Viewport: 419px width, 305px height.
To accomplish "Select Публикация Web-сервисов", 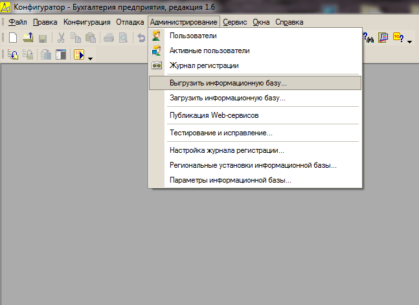I will coord(255,115).
